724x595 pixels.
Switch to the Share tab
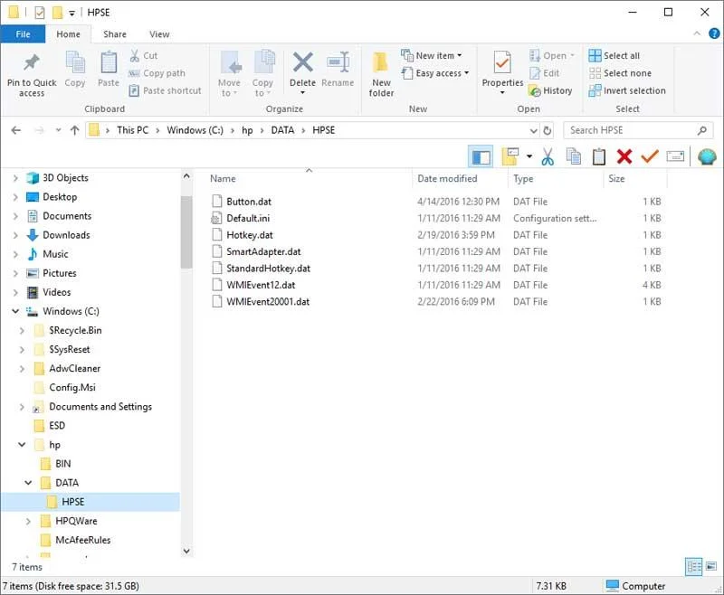pos(115,34)
